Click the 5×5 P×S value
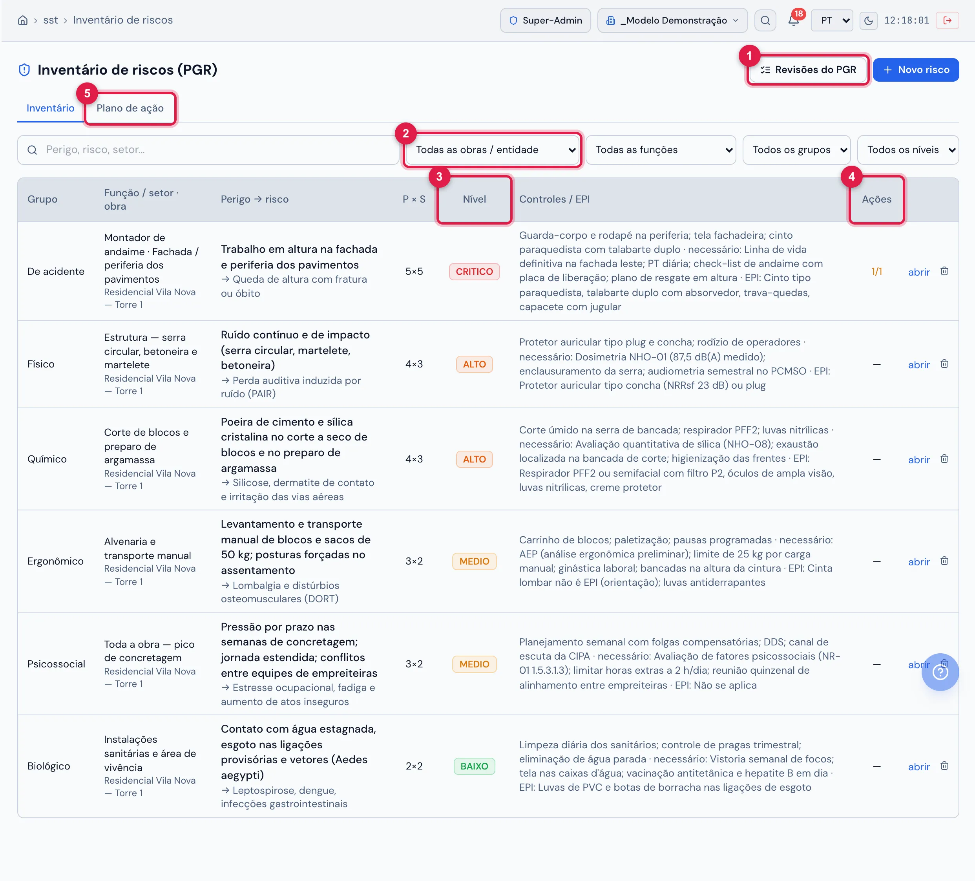 pyautogui.click(x=414, y=271)
